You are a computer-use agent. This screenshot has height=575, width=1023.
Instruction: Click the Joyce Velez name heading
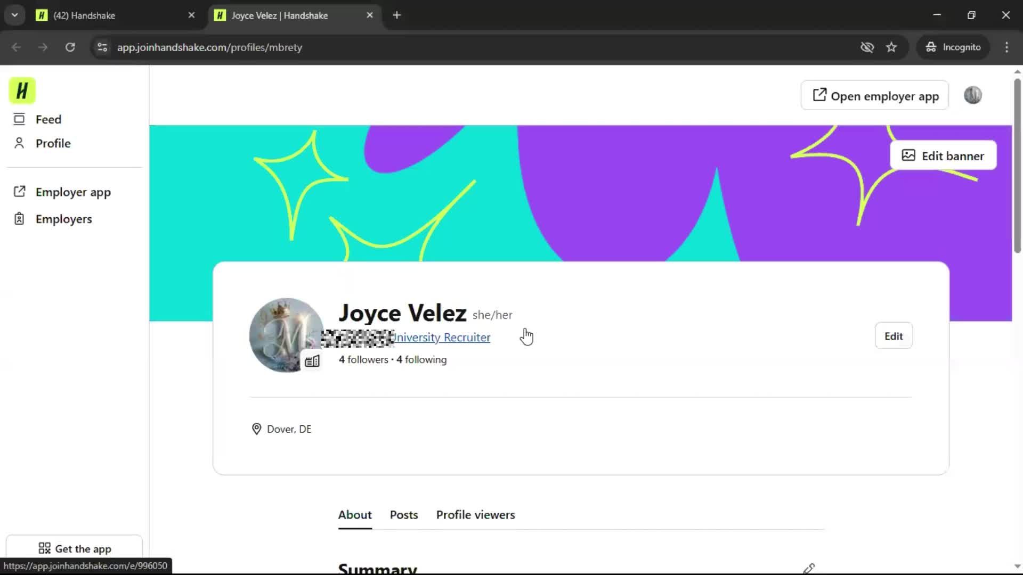[402, 313]
